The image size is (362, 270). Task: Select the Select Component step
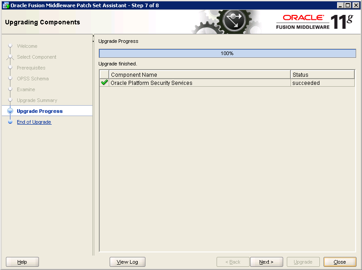coord(37,57)
